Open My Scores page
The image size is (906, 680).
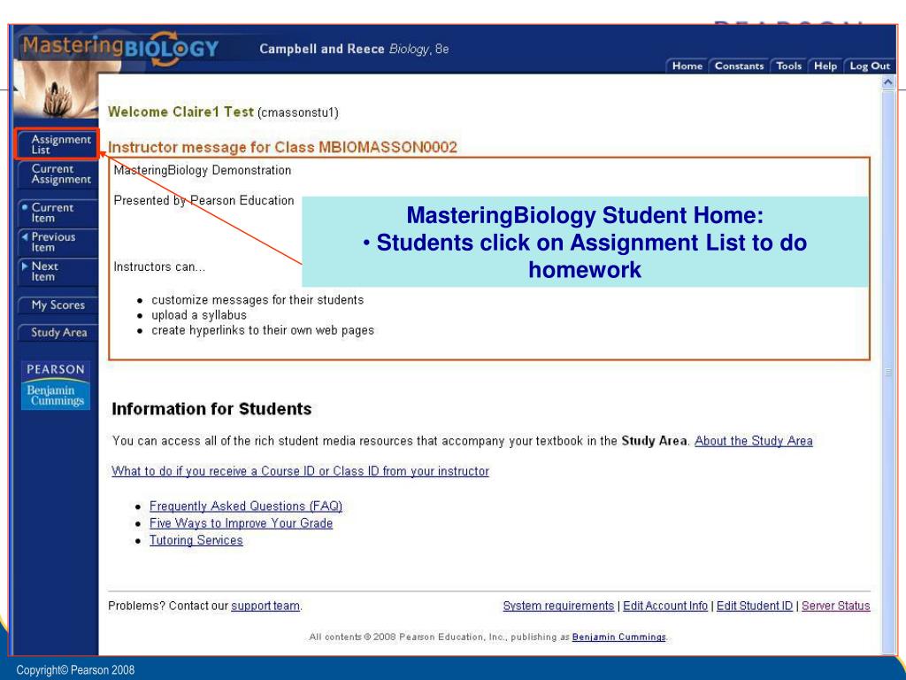pyautogui.click(x=58, y=305)
